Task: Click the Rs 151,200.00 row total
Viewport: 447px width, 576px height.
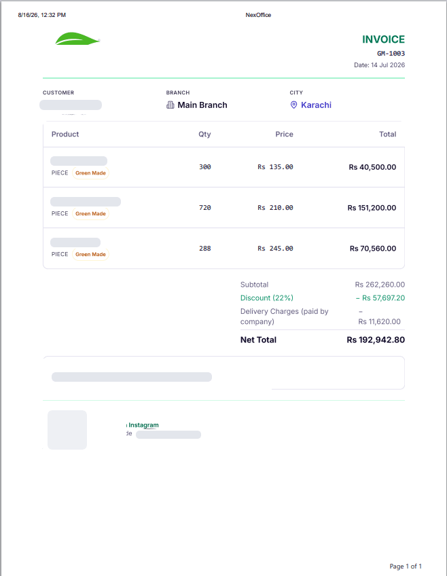Action: coord(372,208)
